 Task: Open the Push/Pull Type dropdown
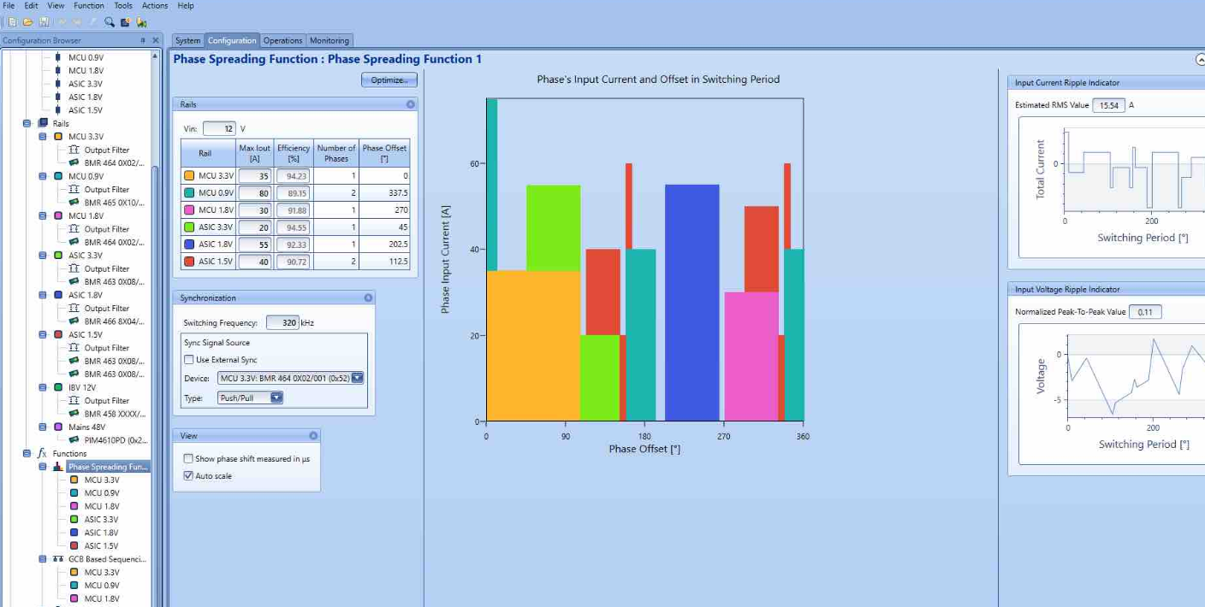(276, 398)
